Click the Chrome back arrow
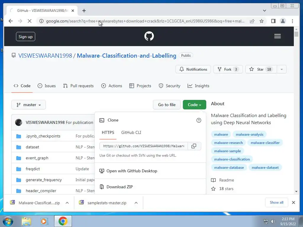This screenshot has height=227, width=303. (11, 21)
